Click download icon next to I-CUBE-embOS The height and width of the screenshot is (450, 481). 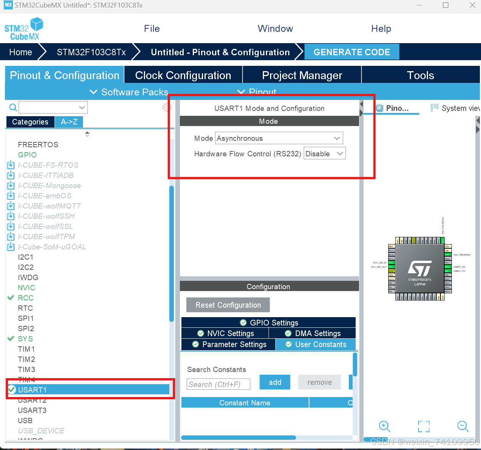11,195
